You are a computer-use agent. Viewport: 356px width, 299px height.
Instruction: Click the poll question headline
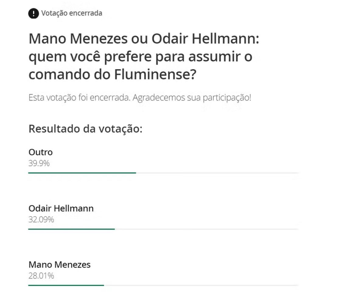click(144, 57)
